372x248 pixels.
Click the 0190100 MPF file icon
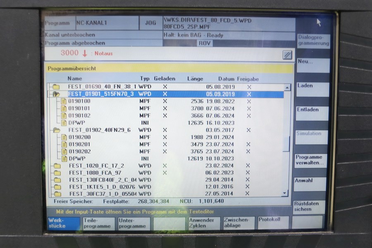64,101
